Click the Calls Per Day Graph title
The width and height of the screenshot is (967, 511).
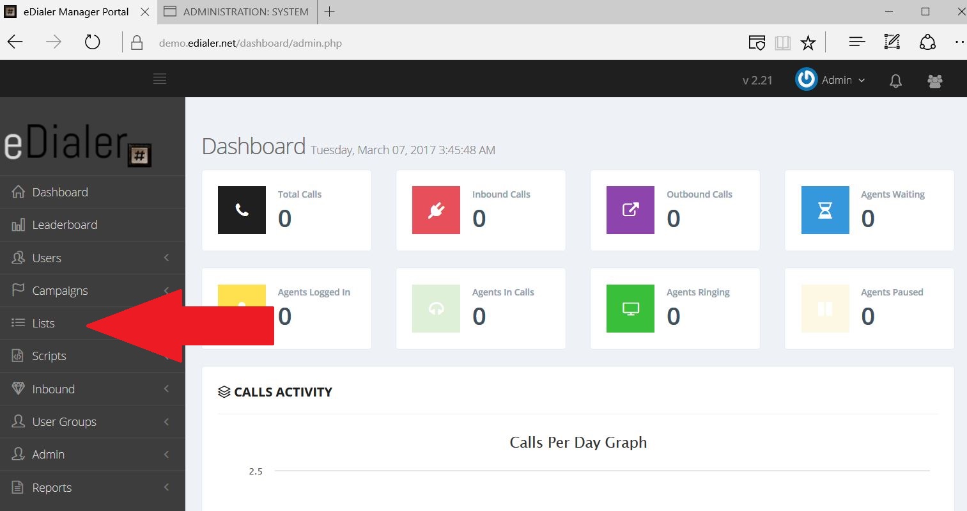578,442
